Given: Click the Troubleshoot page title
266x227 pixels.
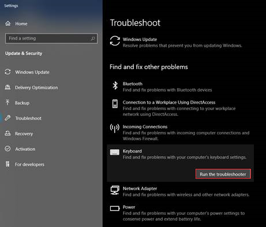Looking at the screenshot, I should tap(135, 23).
